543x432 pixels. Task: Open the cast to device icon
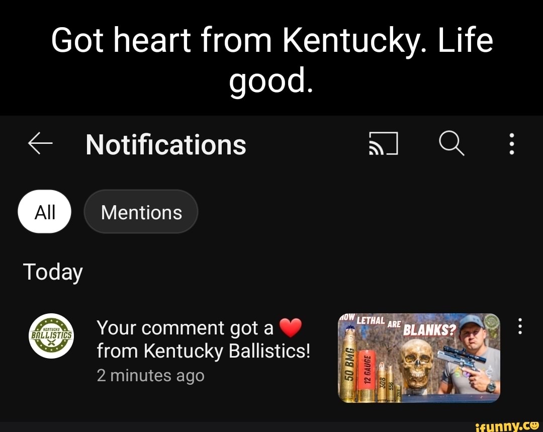point(384,145)
